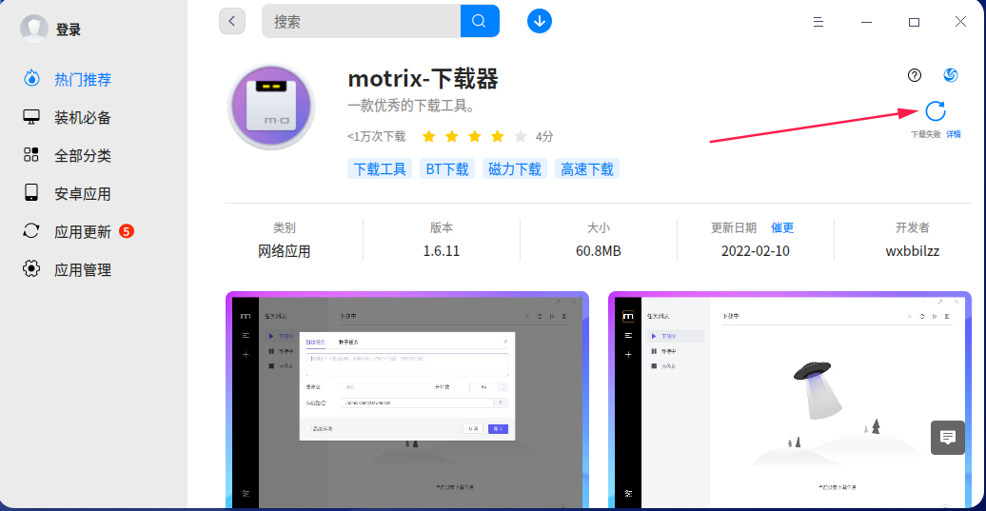Image resolution: width=986 pixels, height=511 pixels.
Task: Click the update date 2022-02-10
Action: click(x=756, y=251)
